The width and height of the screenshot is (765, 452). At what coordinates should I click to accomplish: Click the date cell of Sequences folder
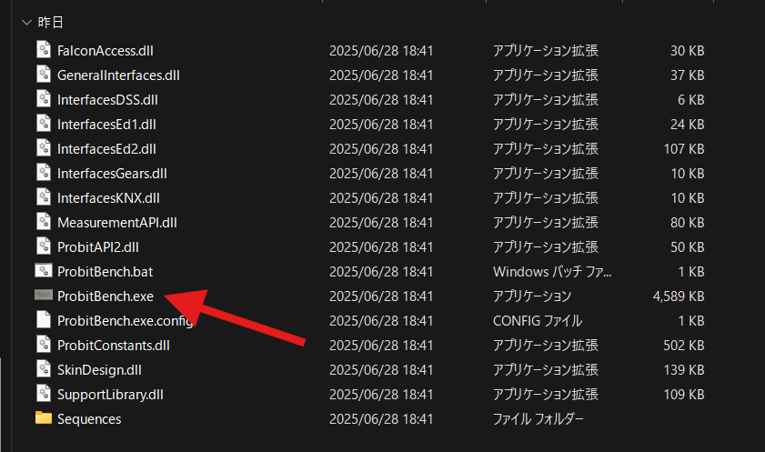coord(381,419)
